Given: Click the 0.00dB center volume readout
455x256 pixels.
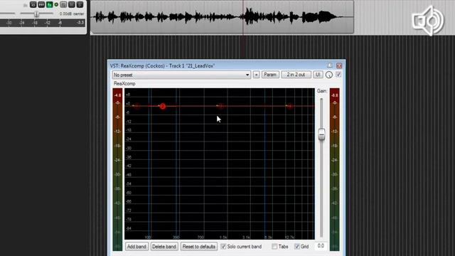Looking at the screenshot, I should point(72,14).
